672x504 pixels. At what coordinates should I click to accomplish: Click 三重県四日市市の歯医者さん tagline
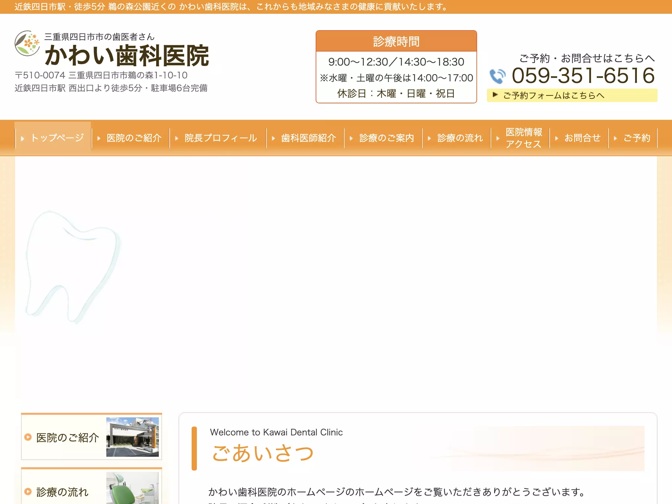pyautogui.click(x=99, y=37)
